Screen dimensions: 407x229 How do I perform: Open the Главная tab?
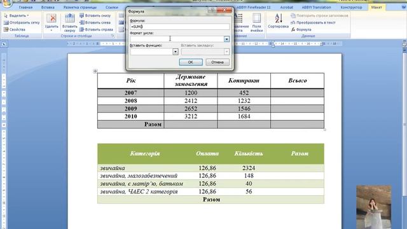25,7
